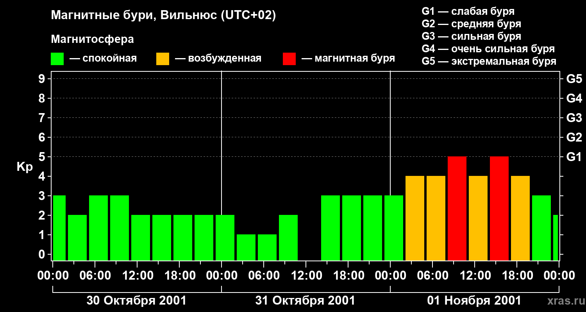Click the 'G2' label on right axis
The height and width of the screenshot is (312, 586).
click(x=574, y=138)
